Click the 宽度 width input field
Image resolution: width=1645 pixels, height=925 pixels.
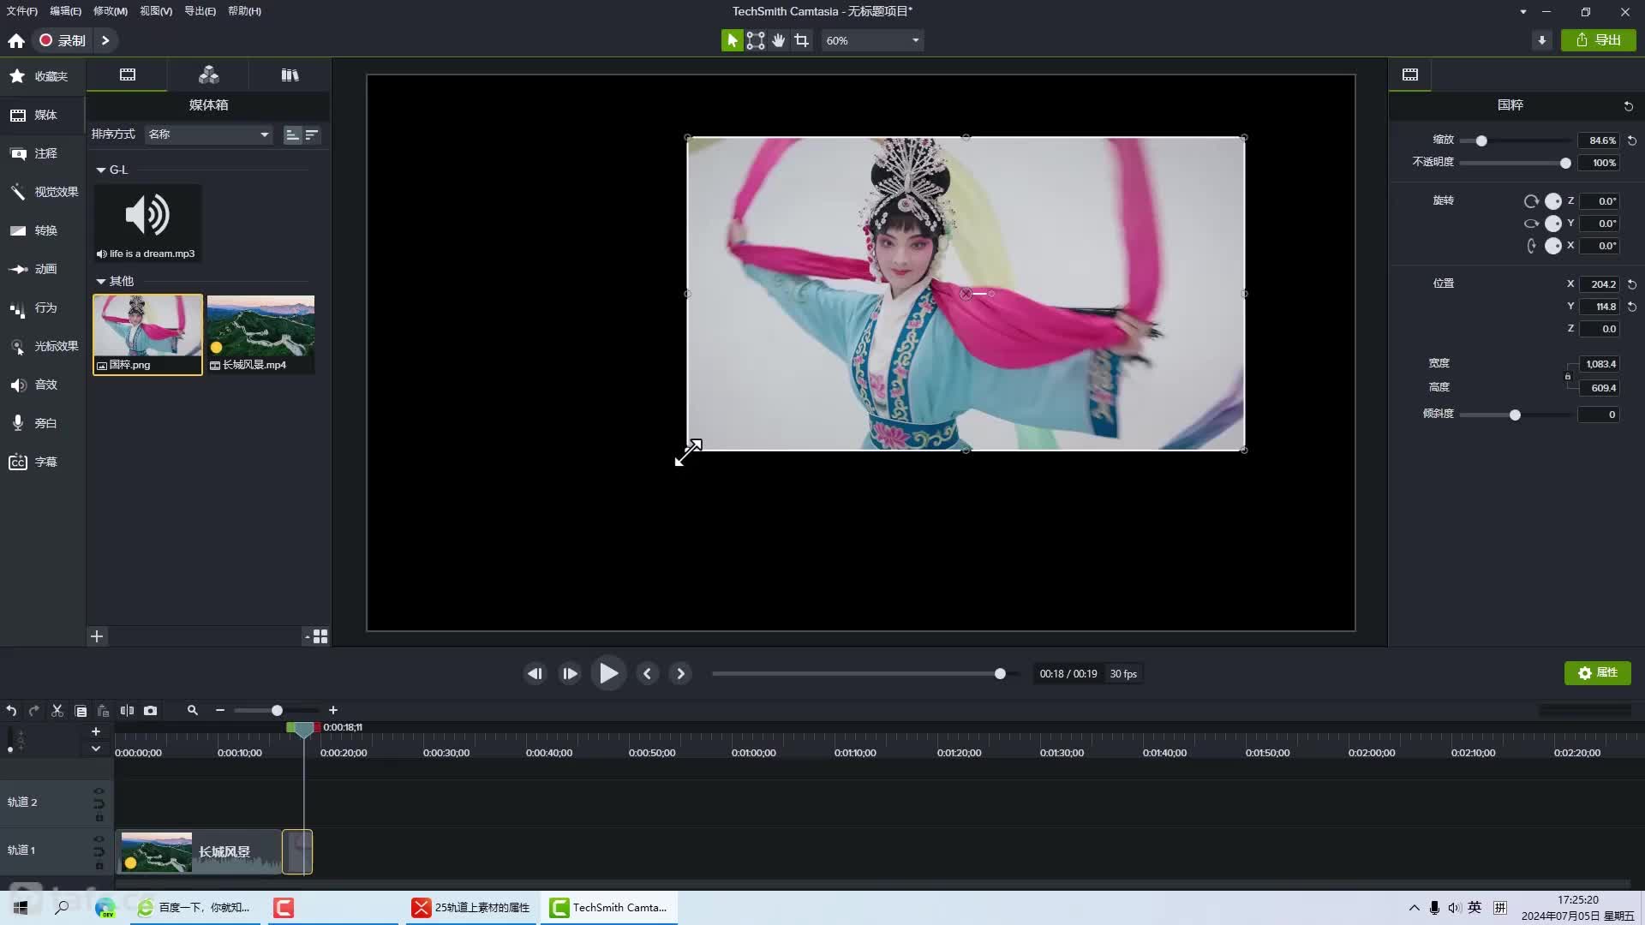(x=1600, y=364)
